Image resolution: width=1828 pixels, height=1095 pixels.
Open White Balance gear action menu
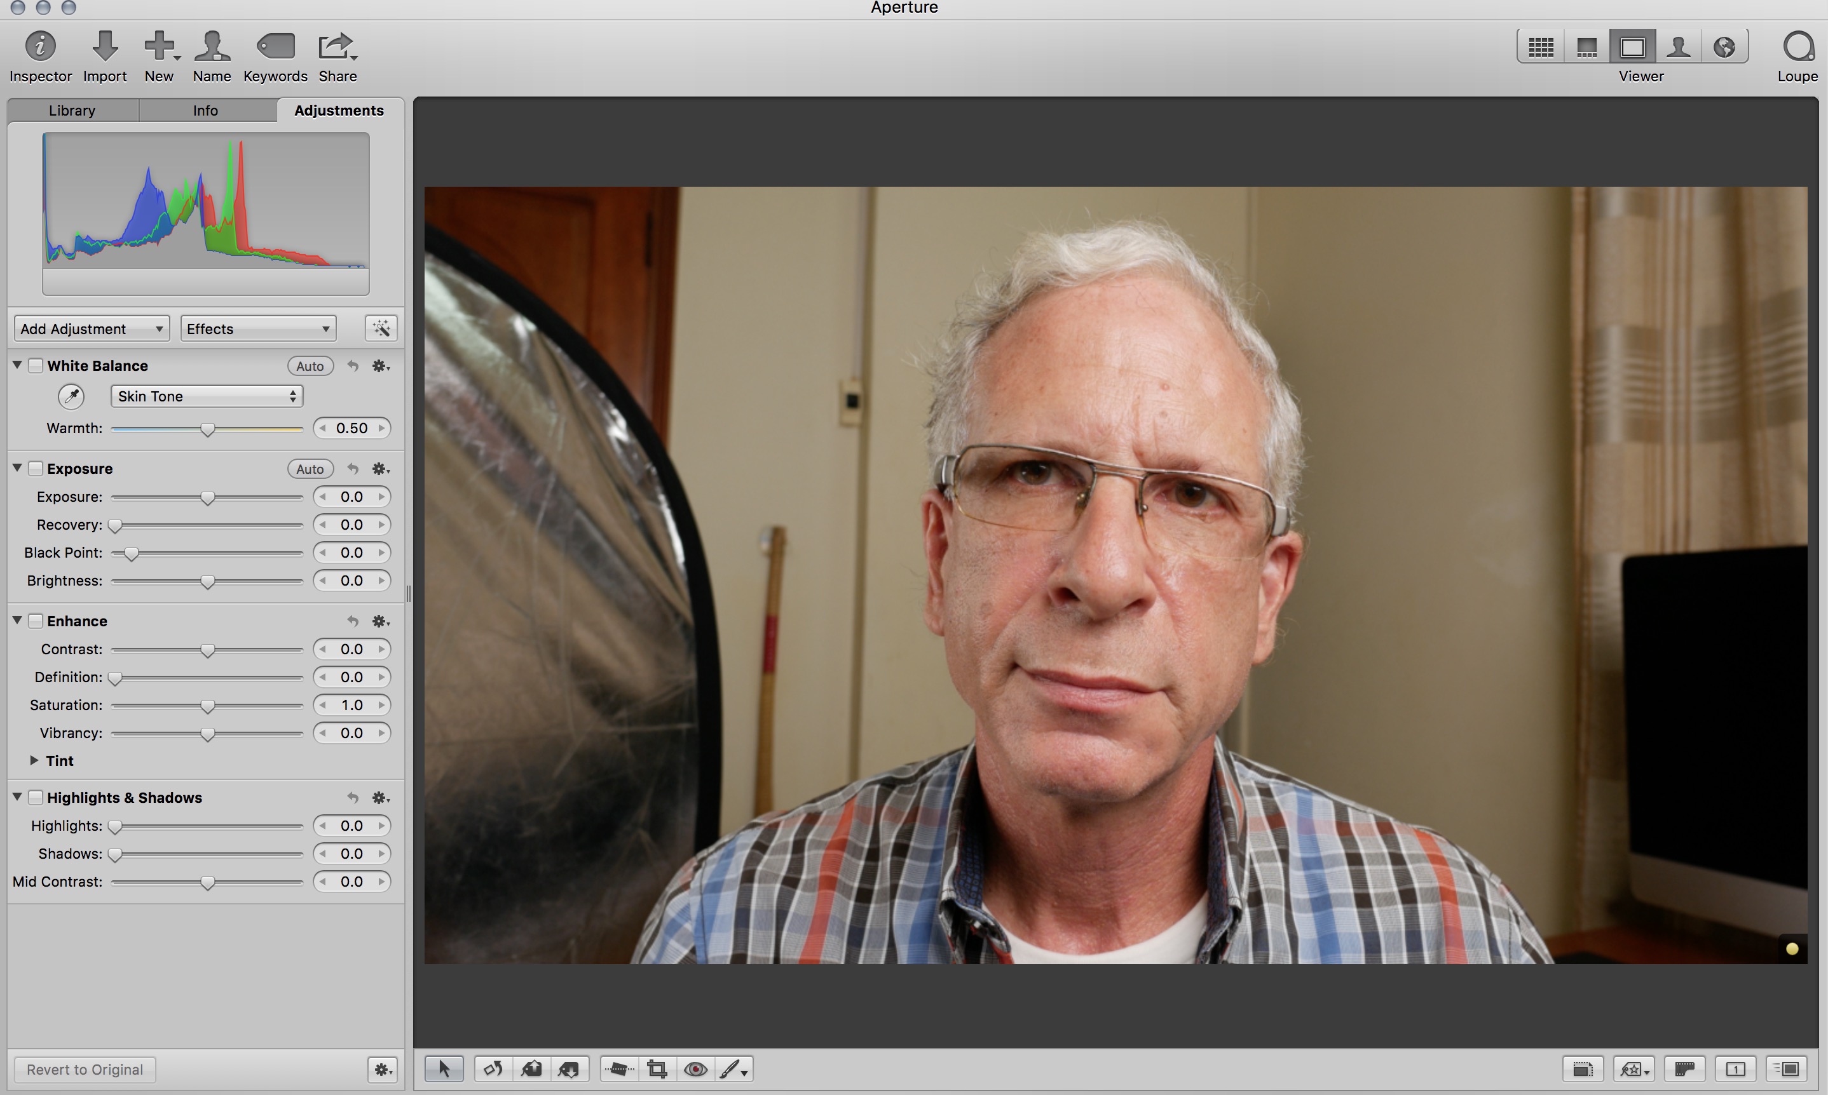coord(380,366)
